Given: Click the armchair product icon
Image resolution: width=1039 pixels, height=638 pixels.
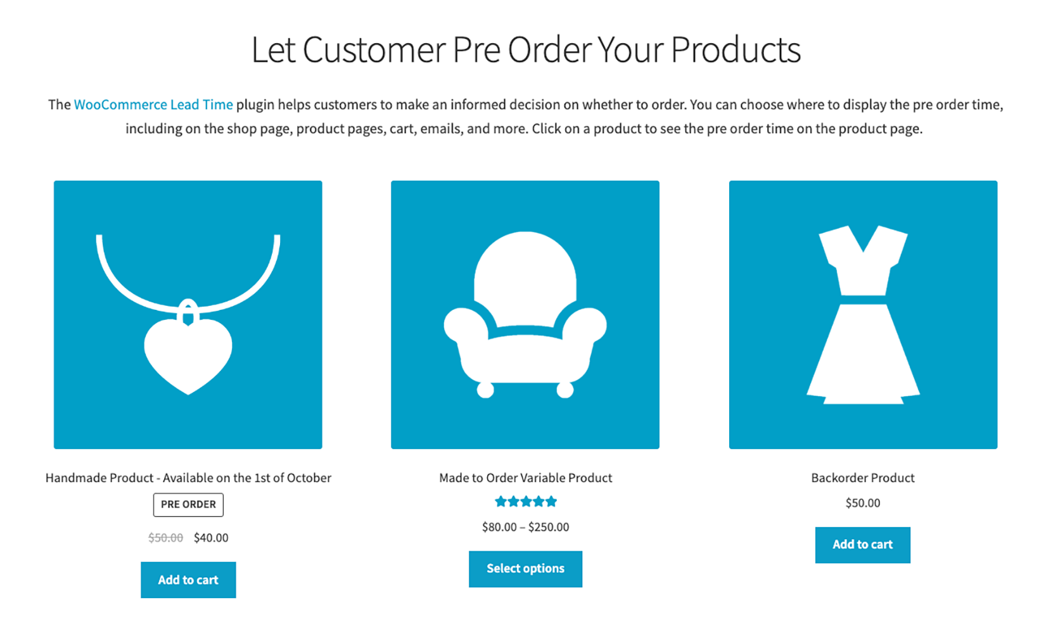Looking at the screenshot, I should 525,314.
